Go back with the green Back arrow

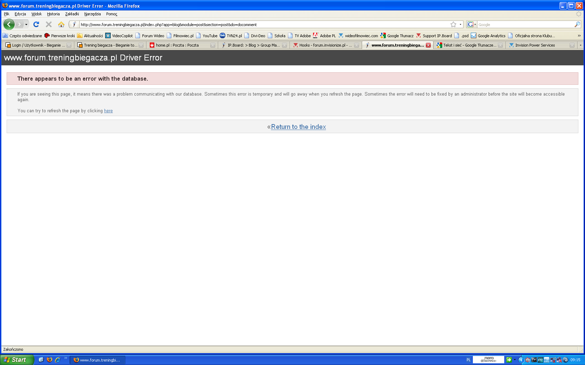(9, 24)
